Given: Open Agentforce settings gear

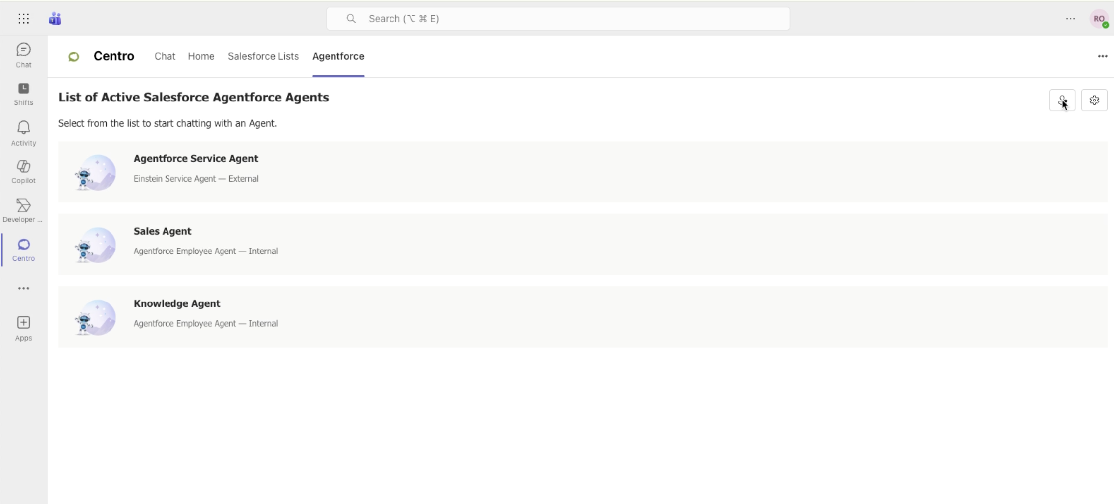Looking at the screenshot, I should coord(1094,101).
